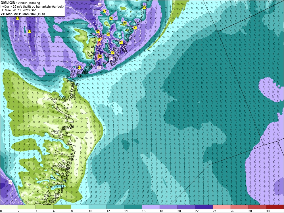Click the 10–12 m/s legend color block
Image resolution: width=284 pixels, height=213 pixels.
tap(98, 207)
